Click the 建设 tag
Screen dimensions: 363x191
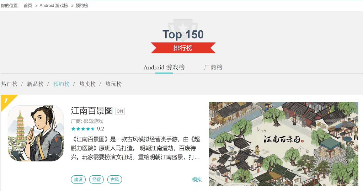click(78, 179)
